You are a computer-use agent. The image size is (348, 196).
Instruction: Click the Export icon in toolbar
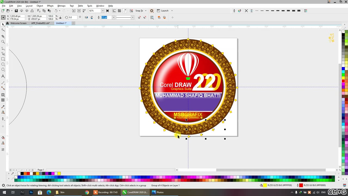(x=79, y=11)
